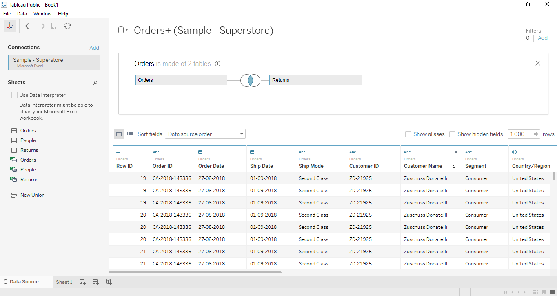Click the save disk icon

tap(55, 26)
